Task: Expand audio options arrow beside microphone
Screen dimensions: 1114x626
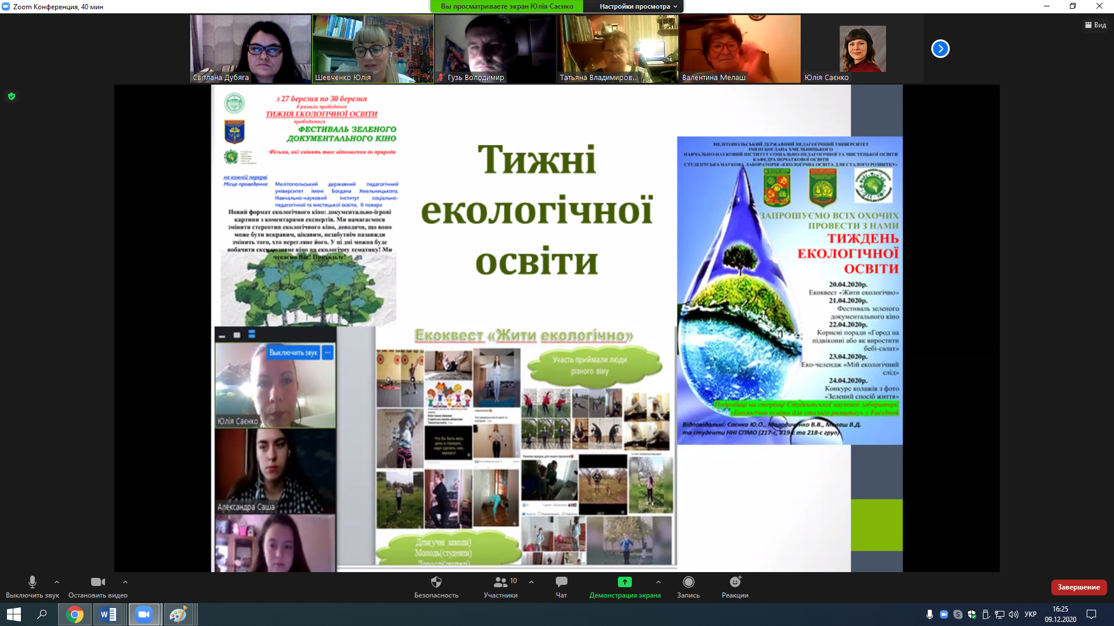Action: coord(57,582)
